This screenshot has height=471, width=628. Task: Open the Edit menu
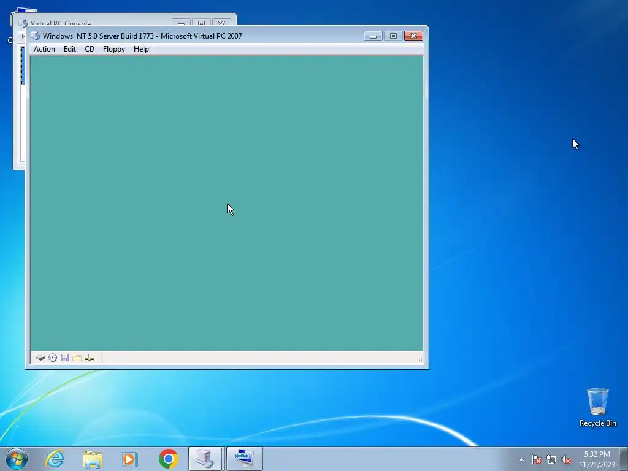coord(70,49)
